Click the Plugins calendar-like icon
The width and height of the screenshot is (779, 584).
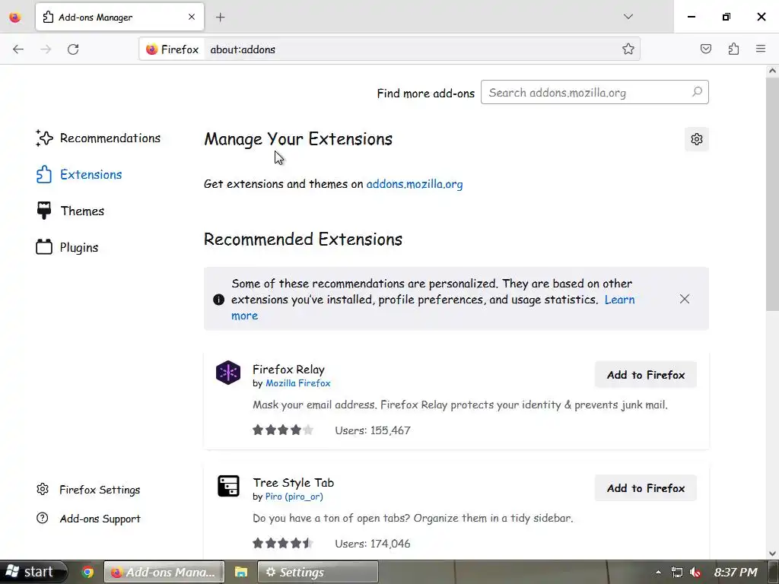point(43,247)
